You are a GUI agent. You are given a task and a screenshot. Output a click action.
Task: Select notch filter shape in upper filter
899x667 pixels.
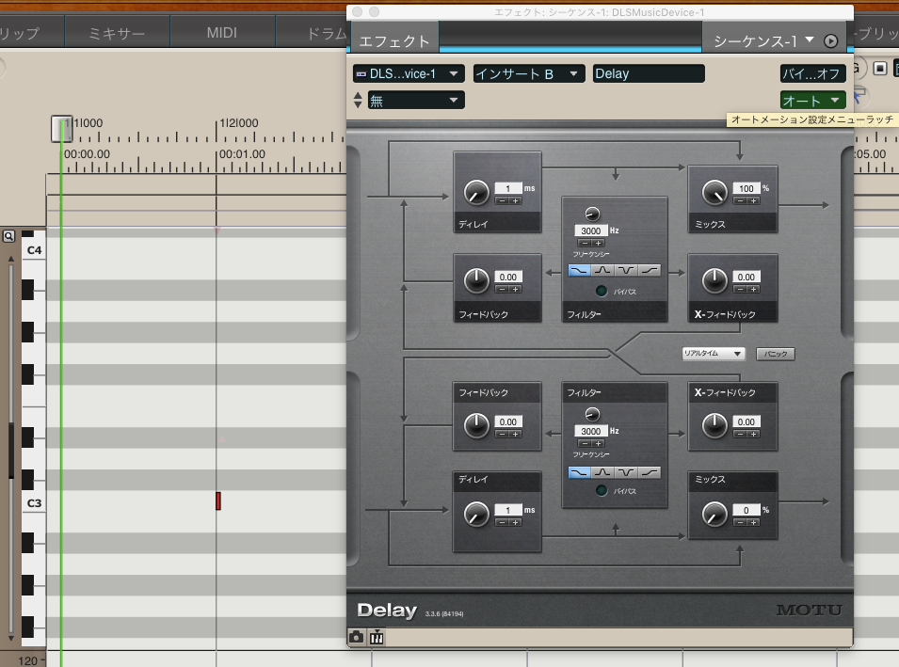click(x=626, y=270)
